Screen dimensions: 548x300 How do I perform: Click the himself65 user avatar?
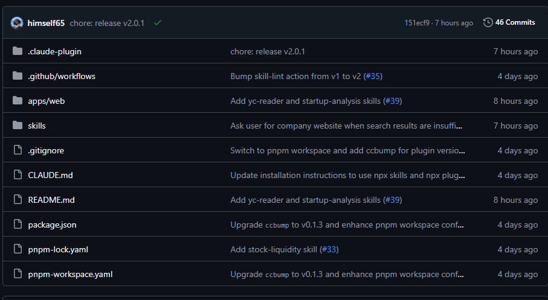17,23
